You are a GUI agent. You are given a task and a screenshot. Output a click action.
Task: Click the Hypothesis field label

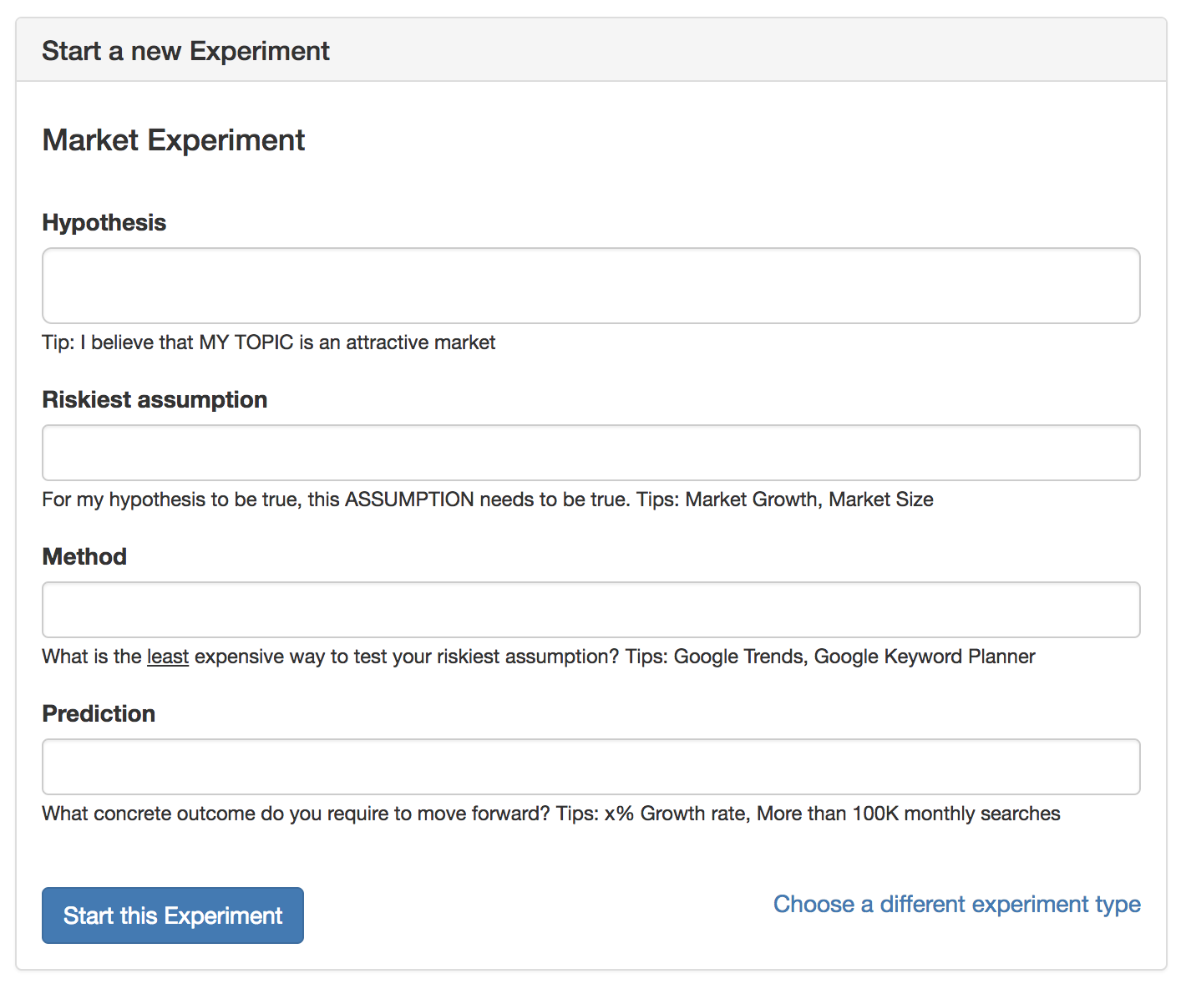pos(104,222)
